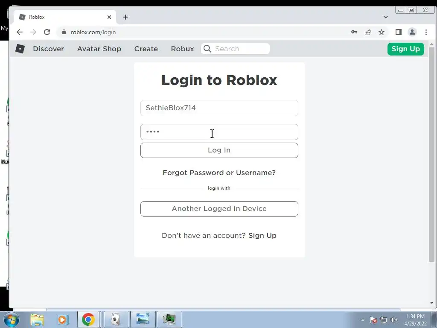
Task: Open Windows Explorer from taskbar
Action: 37,319
